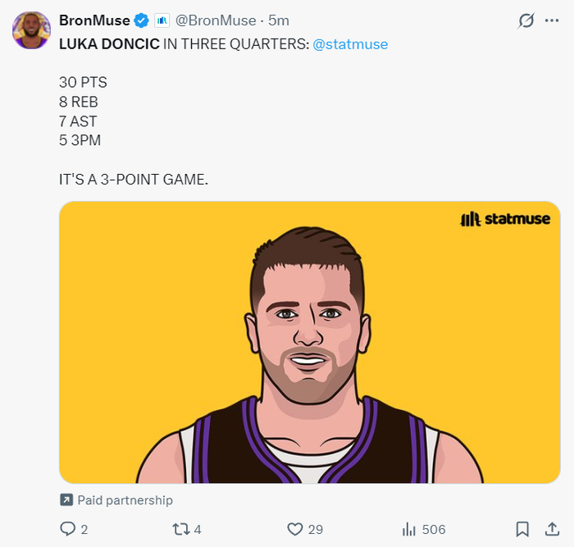Click the arrow icon beside Paid partnership
The width and height of the screenshot is (574, 547).
[66, 500]
